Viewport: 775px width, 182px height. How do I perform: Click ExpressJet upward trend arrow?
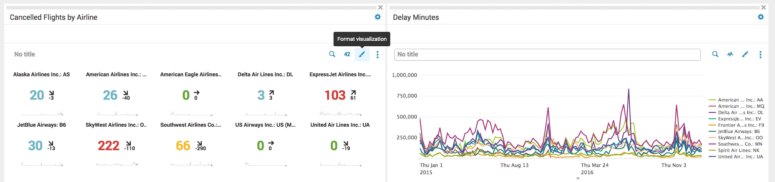click(353, 93)
